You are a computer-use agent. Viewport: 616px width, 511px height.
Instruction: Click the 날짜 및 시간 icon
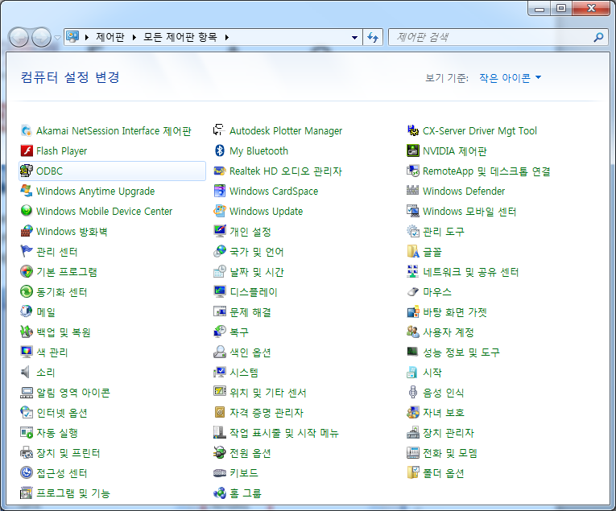(x=220, y=271)
